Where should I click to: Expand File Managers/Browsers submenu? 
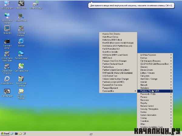[155, 61]
